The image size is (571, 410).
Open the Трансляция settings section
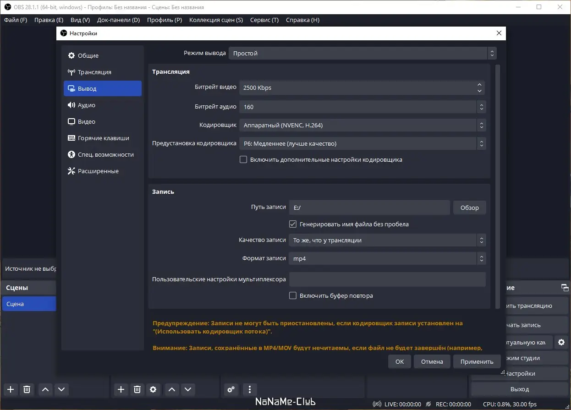point(103,72)
